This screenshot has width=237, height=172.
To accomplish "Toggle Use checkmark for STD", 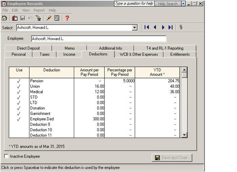I will (19, 97).
